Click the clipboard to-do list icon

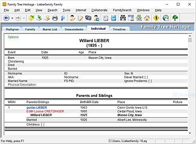105,18
